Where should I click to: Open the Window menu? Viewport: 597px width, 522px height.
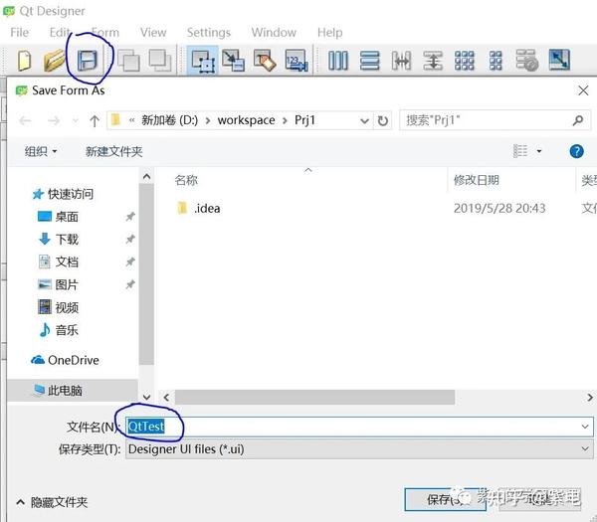coord(274,33)
